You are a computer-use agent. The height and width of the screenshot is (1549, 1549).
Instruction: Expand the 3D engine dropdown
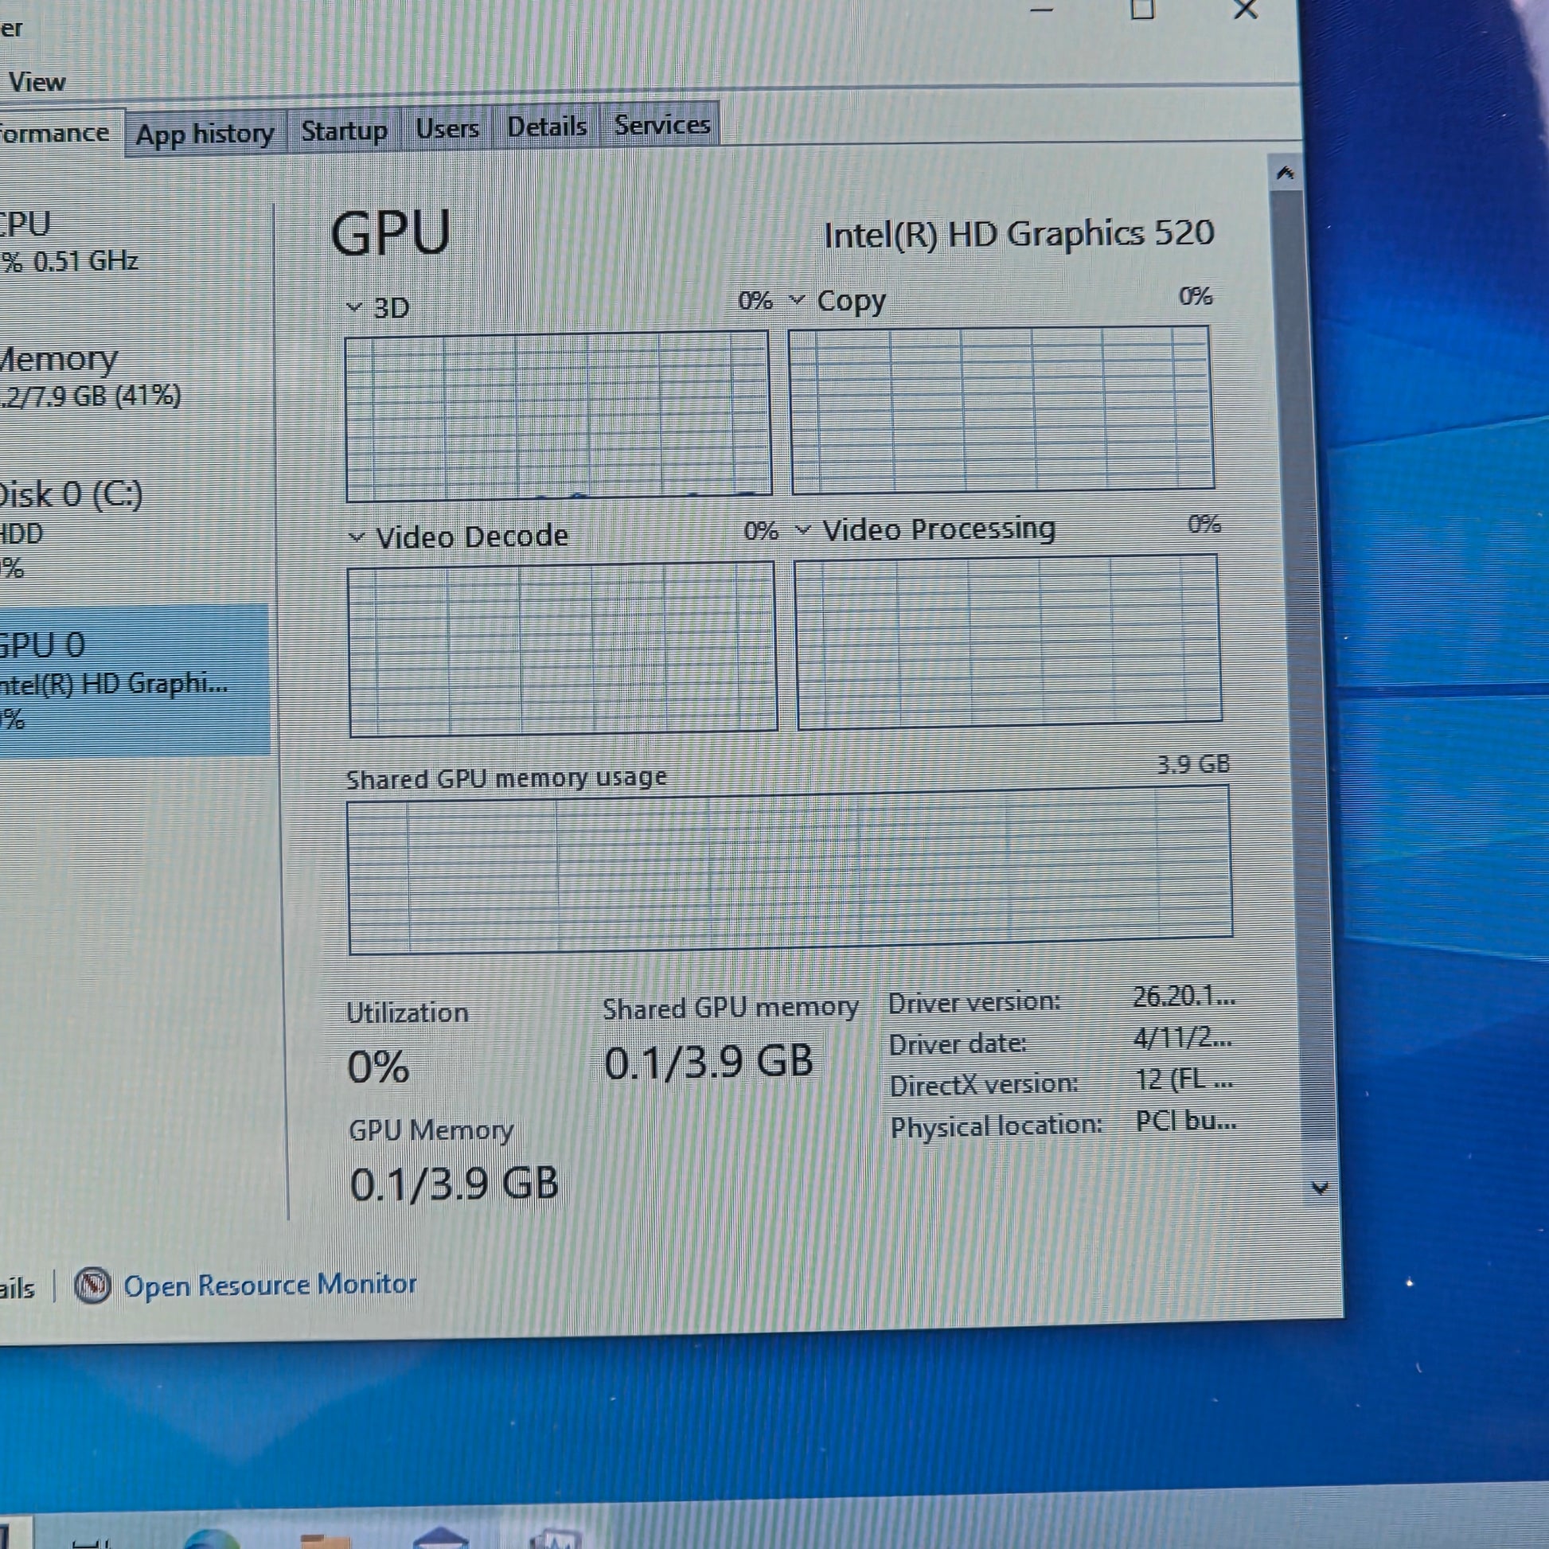coord(354,307)
